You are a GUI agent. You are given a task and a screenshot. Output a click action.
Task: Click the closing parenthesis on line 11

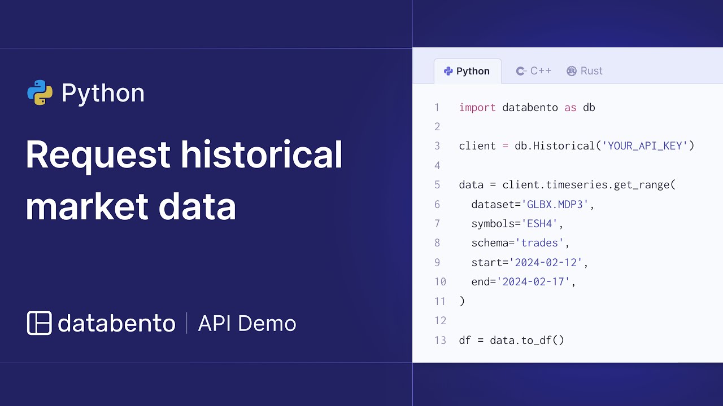[x=462, y=301]
